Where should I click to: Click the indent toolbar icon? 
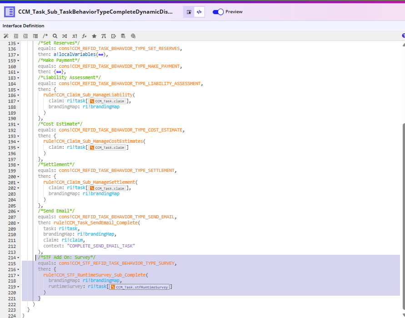tap(25, 36)
